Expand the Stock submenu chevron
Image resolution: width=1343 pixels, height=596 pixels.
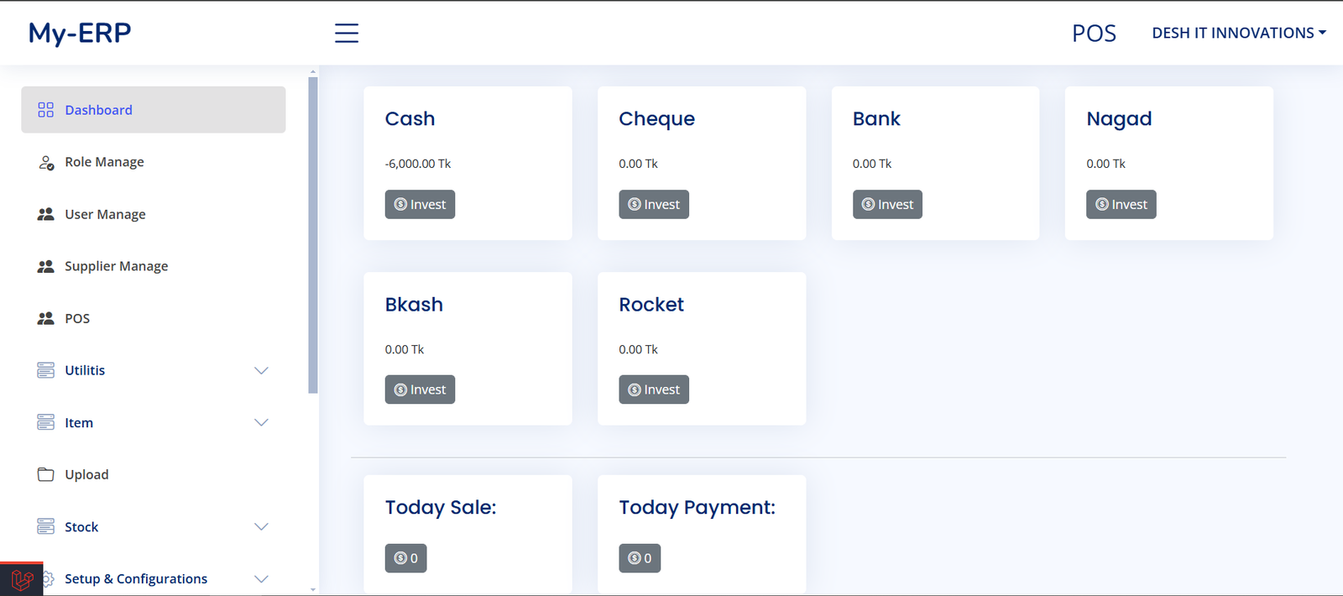[261, 526]
